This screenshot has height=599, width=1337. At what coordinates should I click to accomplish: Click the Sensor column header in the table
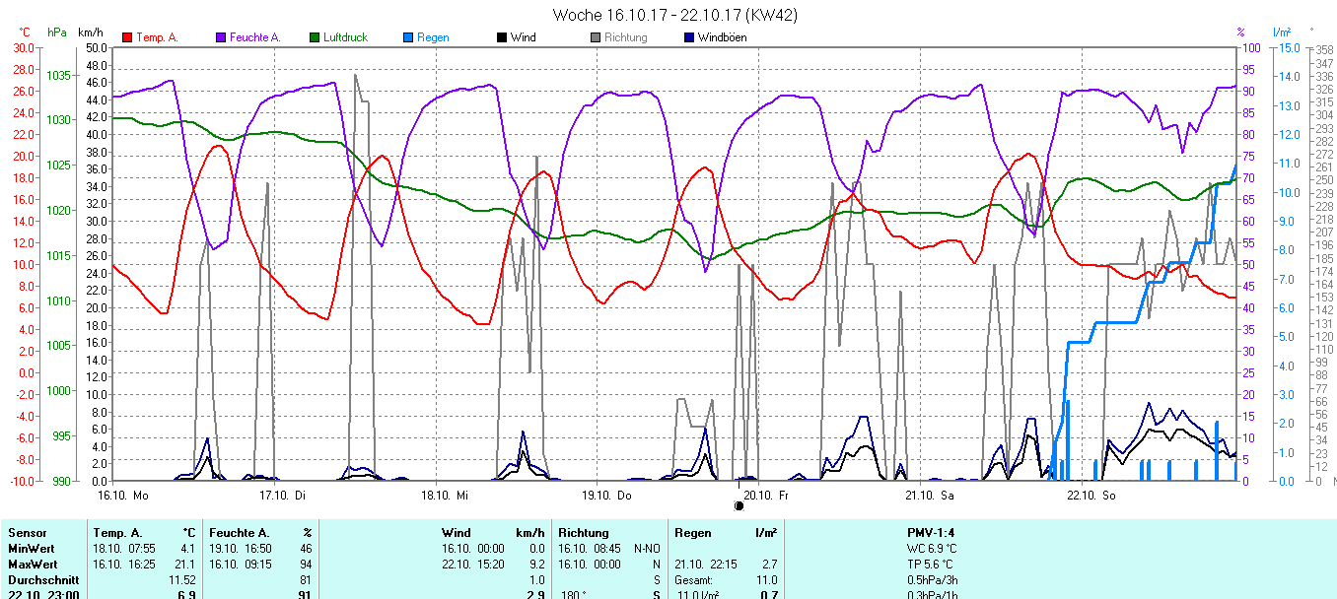click(27, 533)
